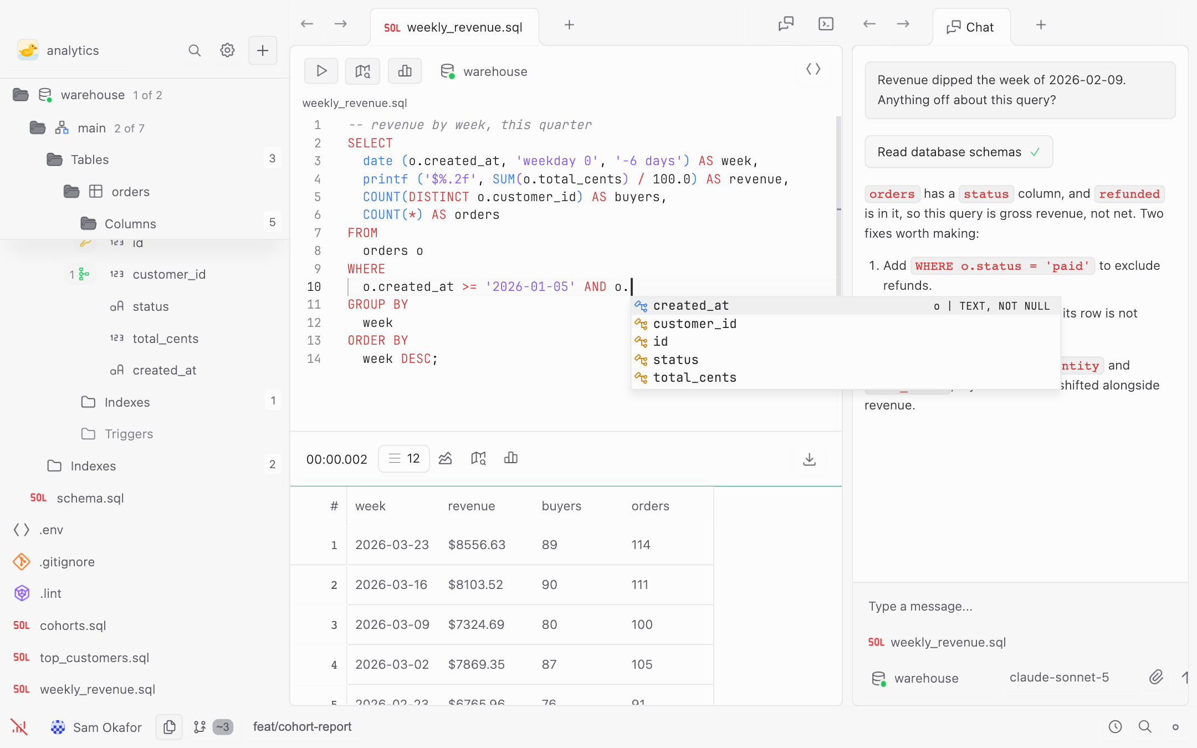Click the disconnected status icon in the status bar
The height and width of the screenshot is (748, 1197).
tap(19, 726)
